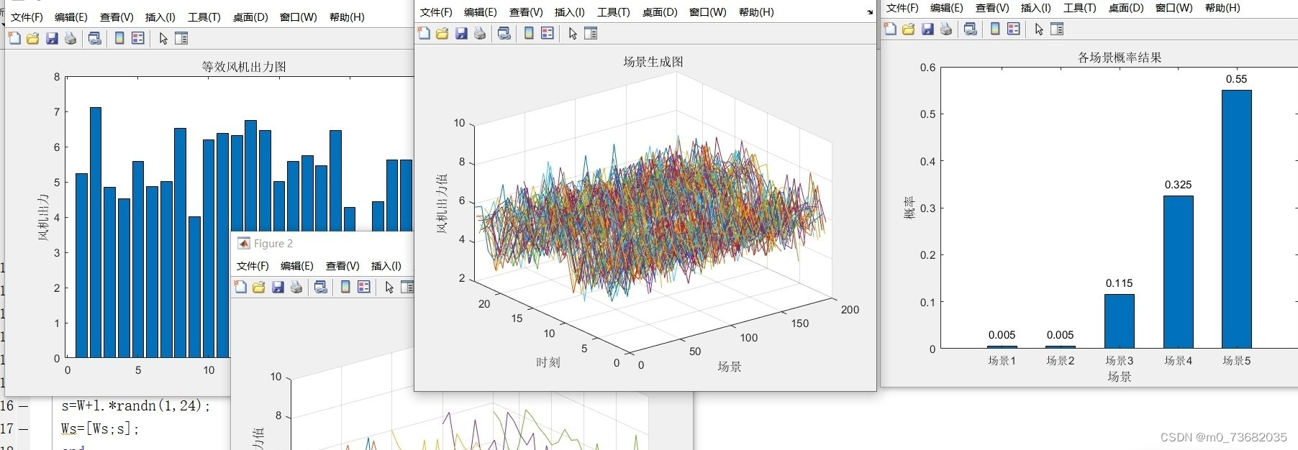Insert Colorbar icon in 各场景概率结果 window
Screen dimensions: 1298x450
tap(995, 29)
